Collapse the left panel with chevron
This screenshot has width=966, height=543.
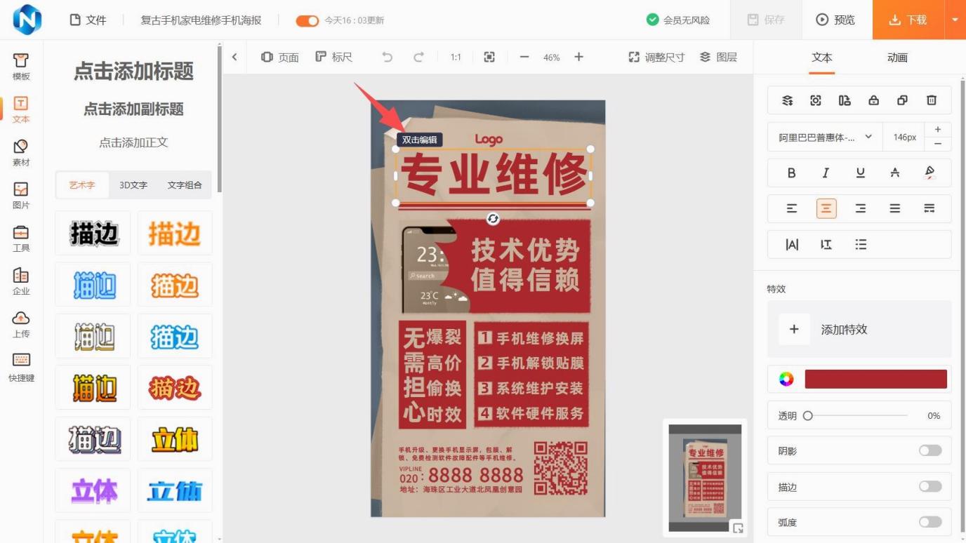click(234, 57)
